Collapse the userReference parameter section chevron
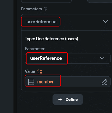Image resolution: width=112 pixels, height=113 pixels. (x=105, y=22)
